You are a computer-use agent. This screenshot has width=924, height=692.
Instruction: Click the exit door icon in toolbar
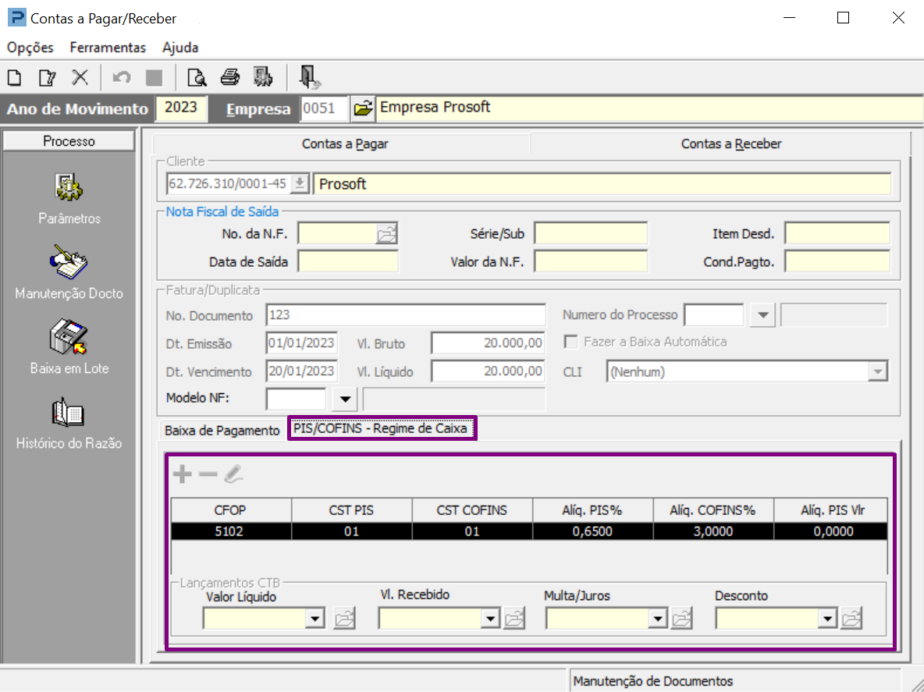(310, 77)
